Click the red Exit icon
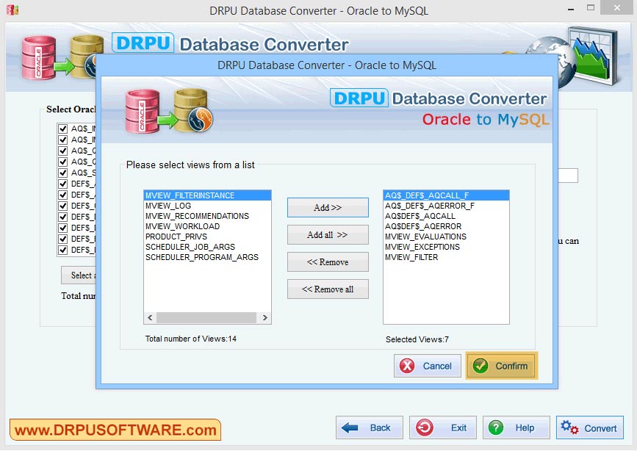The height and width of the screenshot is (451, 637). 426,427
